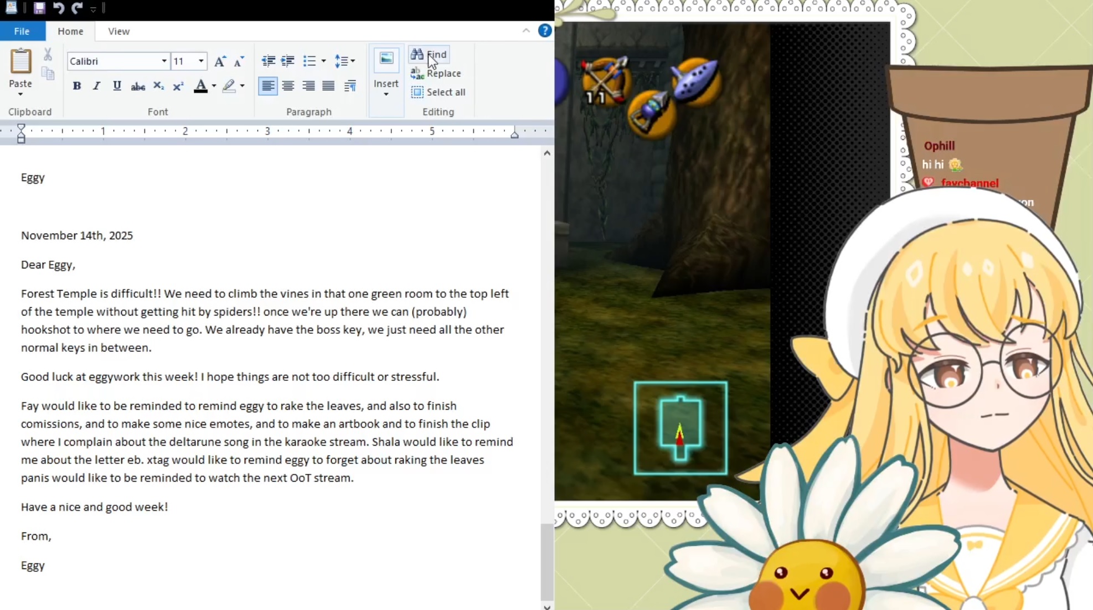Click the Undo arrow icon
Image resolution: width=1093 pixels, height=610 pixels.
pyautogui.click(x=58, y=8)
